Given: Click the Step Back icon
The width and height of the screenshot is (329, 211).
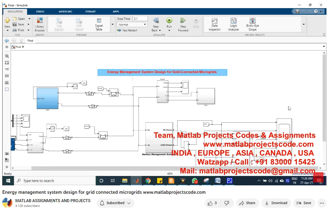Looking at the screenshot, I should (156, 21).
